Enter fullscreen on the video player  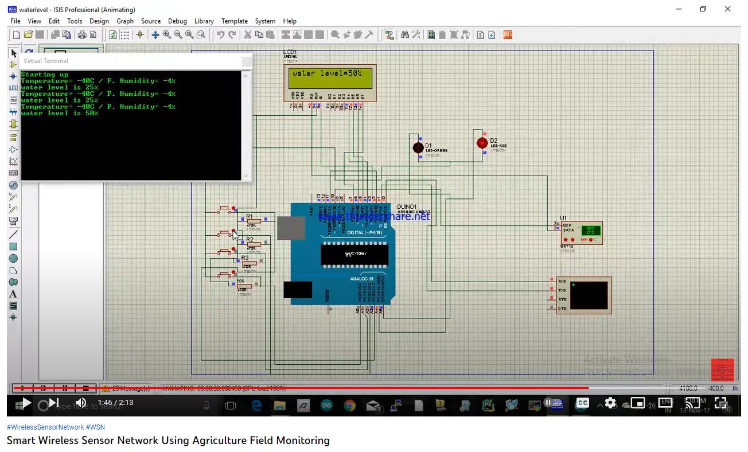point(721,403)
